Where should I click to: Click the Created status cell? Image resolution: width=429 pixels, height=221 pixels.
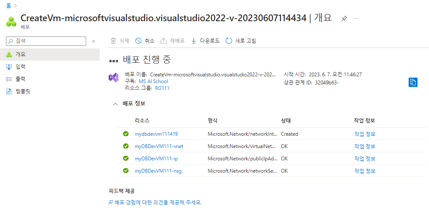tap(289, 134)
